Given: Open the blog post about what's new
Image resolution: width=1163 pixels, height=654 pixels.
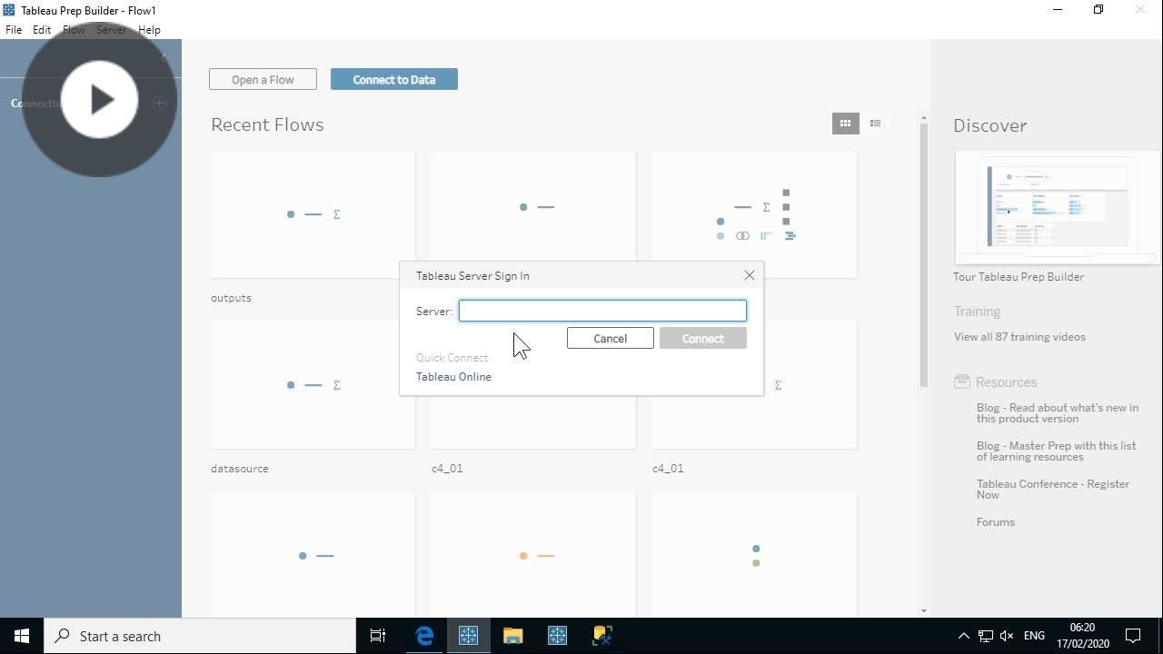Looking at the screenshot, I should (x=1058, y=413).
